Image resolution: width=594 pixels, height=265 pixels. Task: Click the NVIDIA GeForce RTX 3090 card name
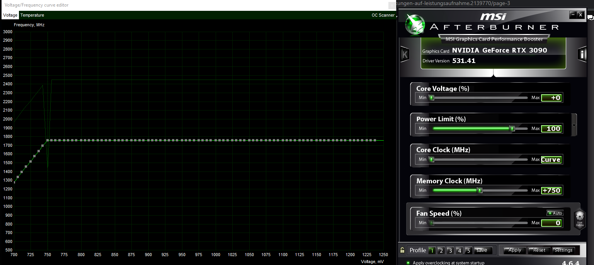(500, 50)
